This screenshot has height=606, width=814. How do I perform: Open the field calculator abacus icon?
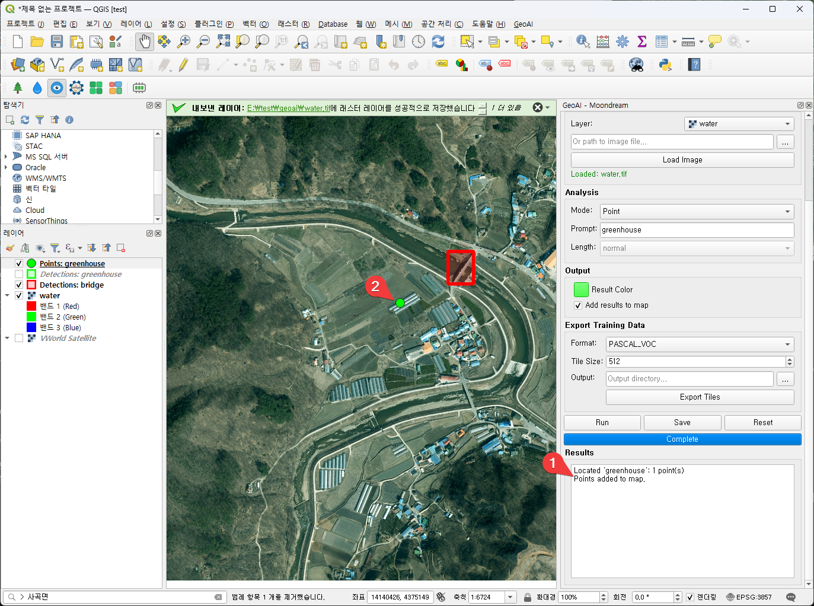[603, 42]
